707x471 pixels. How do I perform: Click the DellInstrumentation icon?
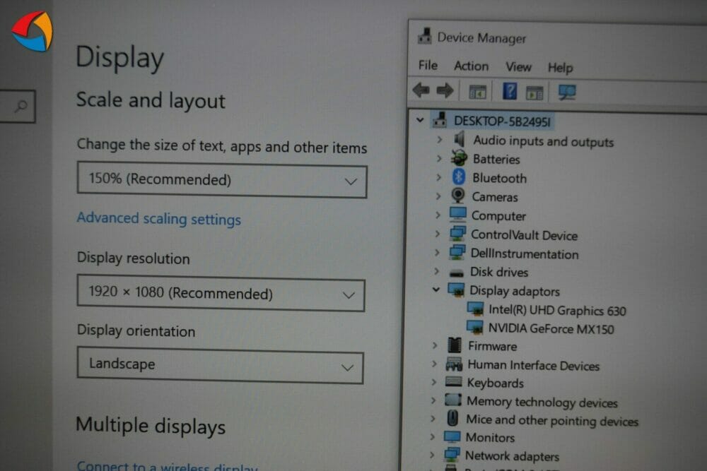point(457,252)
